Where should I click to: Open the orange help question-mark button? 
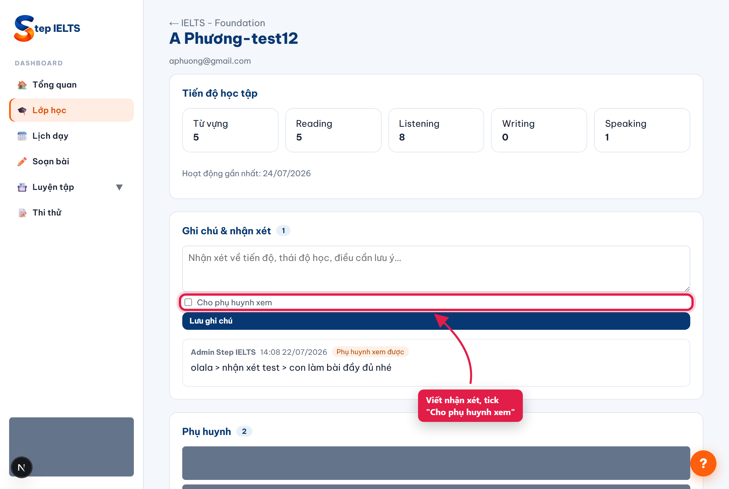click(703, 463)
